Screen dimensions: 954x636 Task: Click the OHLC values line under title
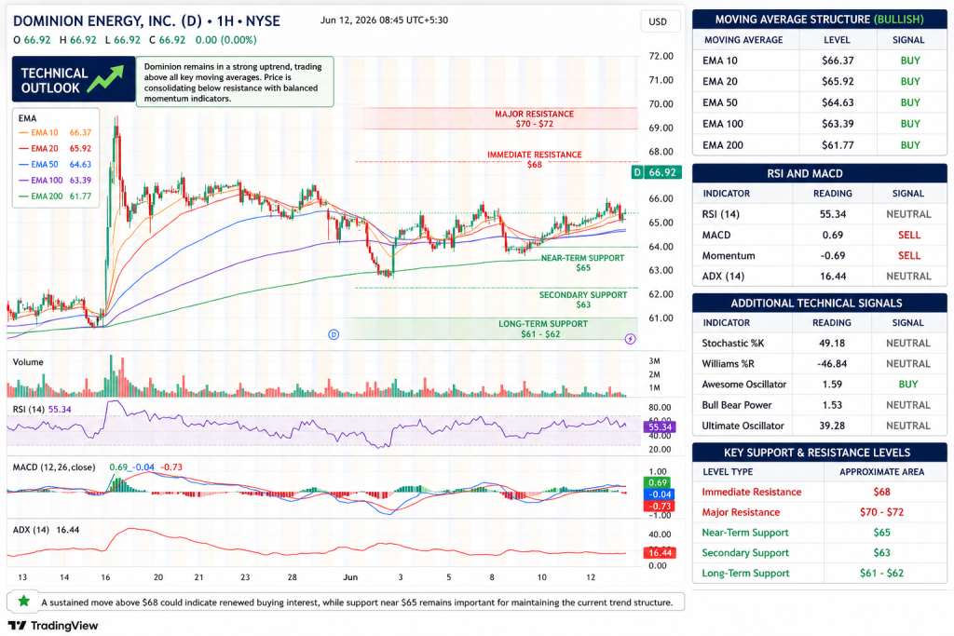(134, 40)
